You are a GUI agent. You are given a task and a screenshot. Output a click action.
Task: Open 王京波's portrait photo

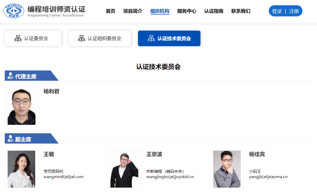tap(124, 169)
